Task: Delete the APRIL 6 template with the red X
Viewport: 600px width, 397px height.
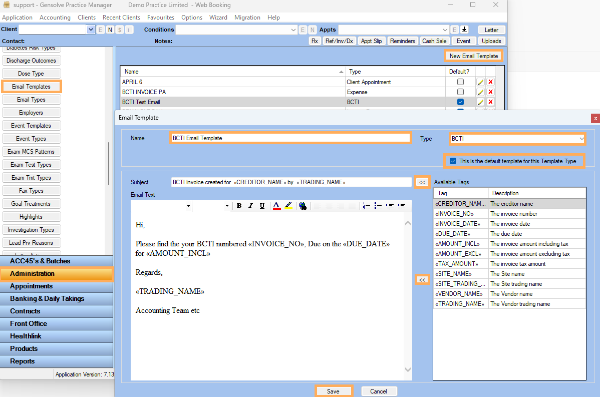Action: (490, 82)
